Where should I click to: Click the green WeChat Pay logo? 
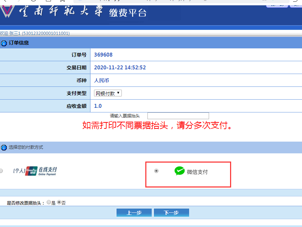point(179,171)
